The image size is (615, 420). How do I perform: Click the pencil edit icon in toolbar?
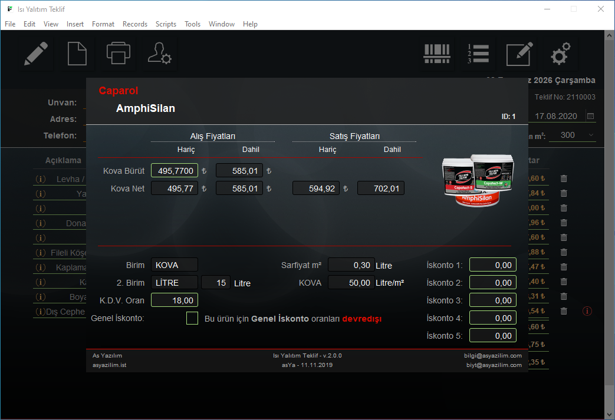pyautogui.click(x=36, y=54)
